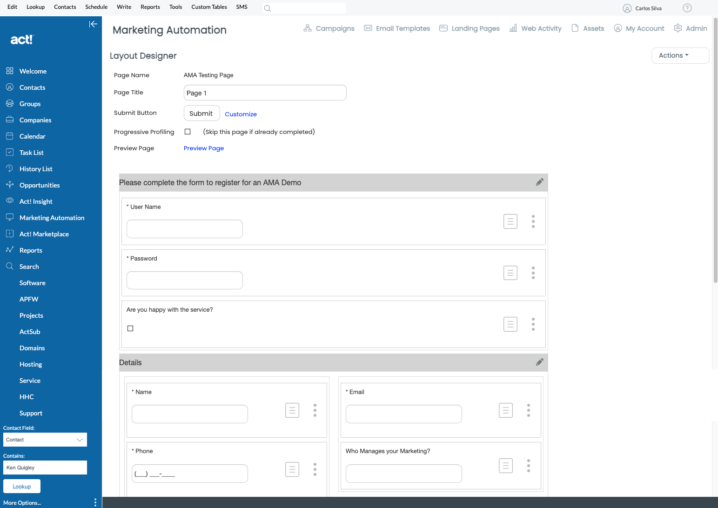Image resolution: width=718 pixels, height=508 pixels.
Task: Click the Carlos Silva user profile icon
Action: 627,8
